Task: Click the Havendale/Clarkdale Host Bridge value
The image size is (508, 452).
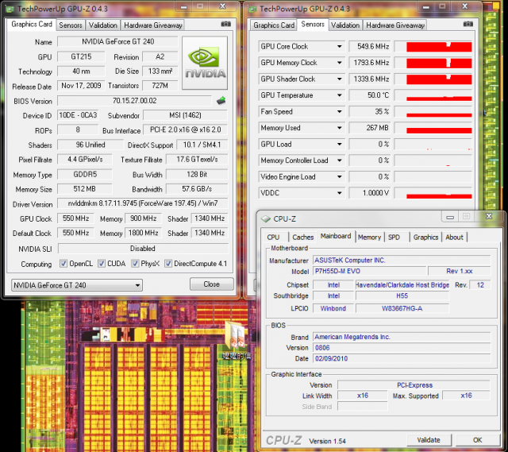Action: (402, 285)
